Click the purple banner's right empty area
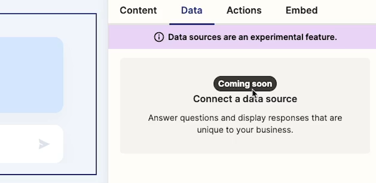Image resolution: width=376 pixels, height=183 pixels. (357, 37)
